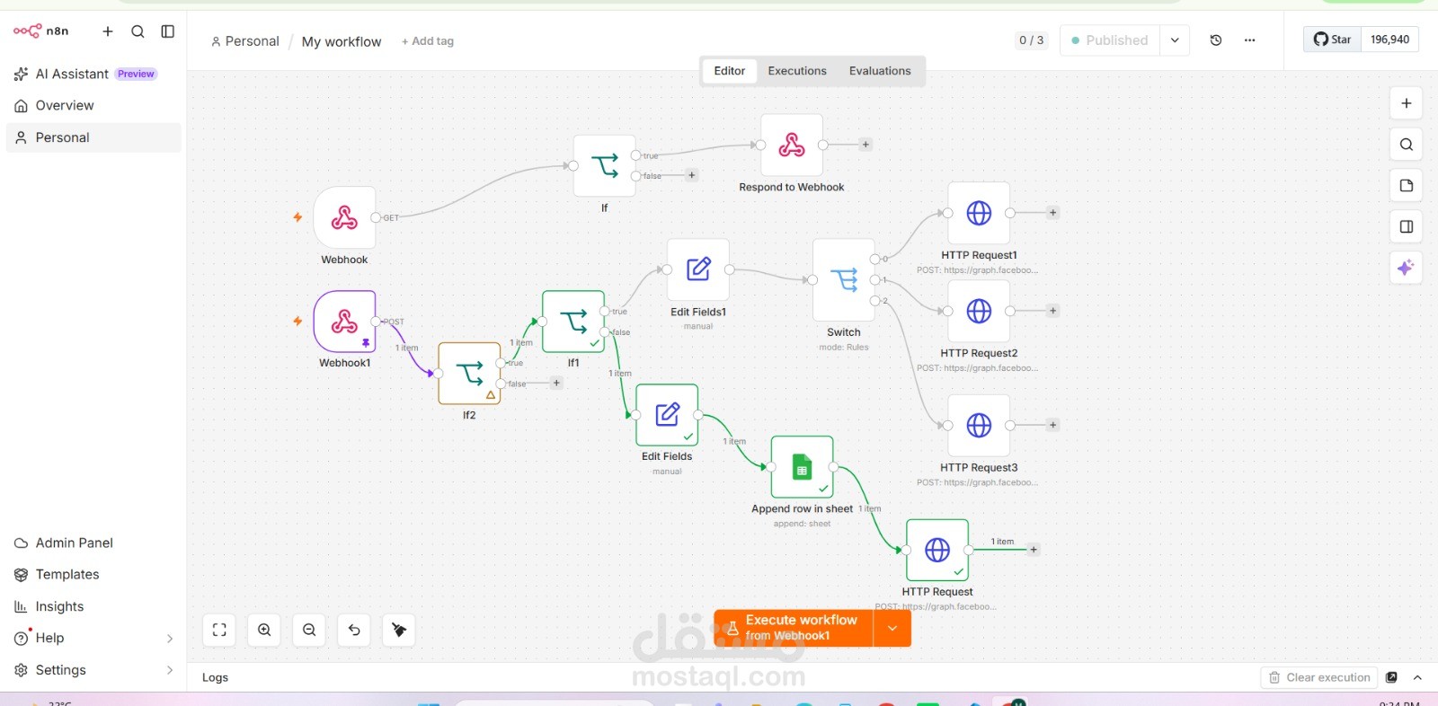
Task: Select the Webhook1 trigger node
Action: click(344, 321)
